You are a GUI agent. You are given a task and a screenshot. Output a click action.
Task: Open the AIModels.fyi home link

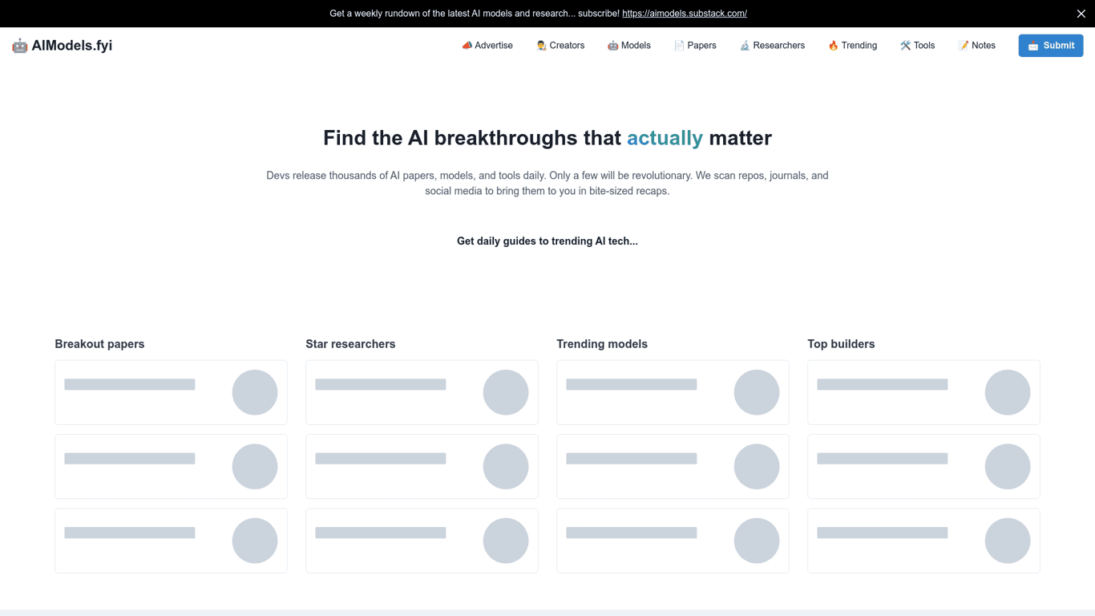[x=62, y=46]
